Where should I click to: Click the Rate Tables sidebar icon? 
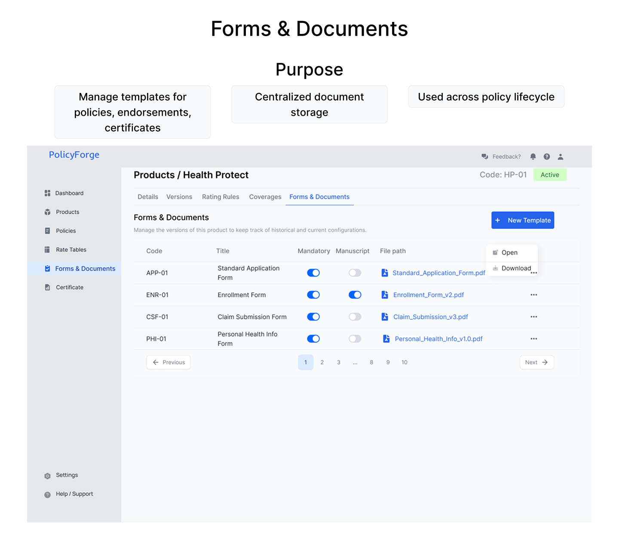pos(47,249)
